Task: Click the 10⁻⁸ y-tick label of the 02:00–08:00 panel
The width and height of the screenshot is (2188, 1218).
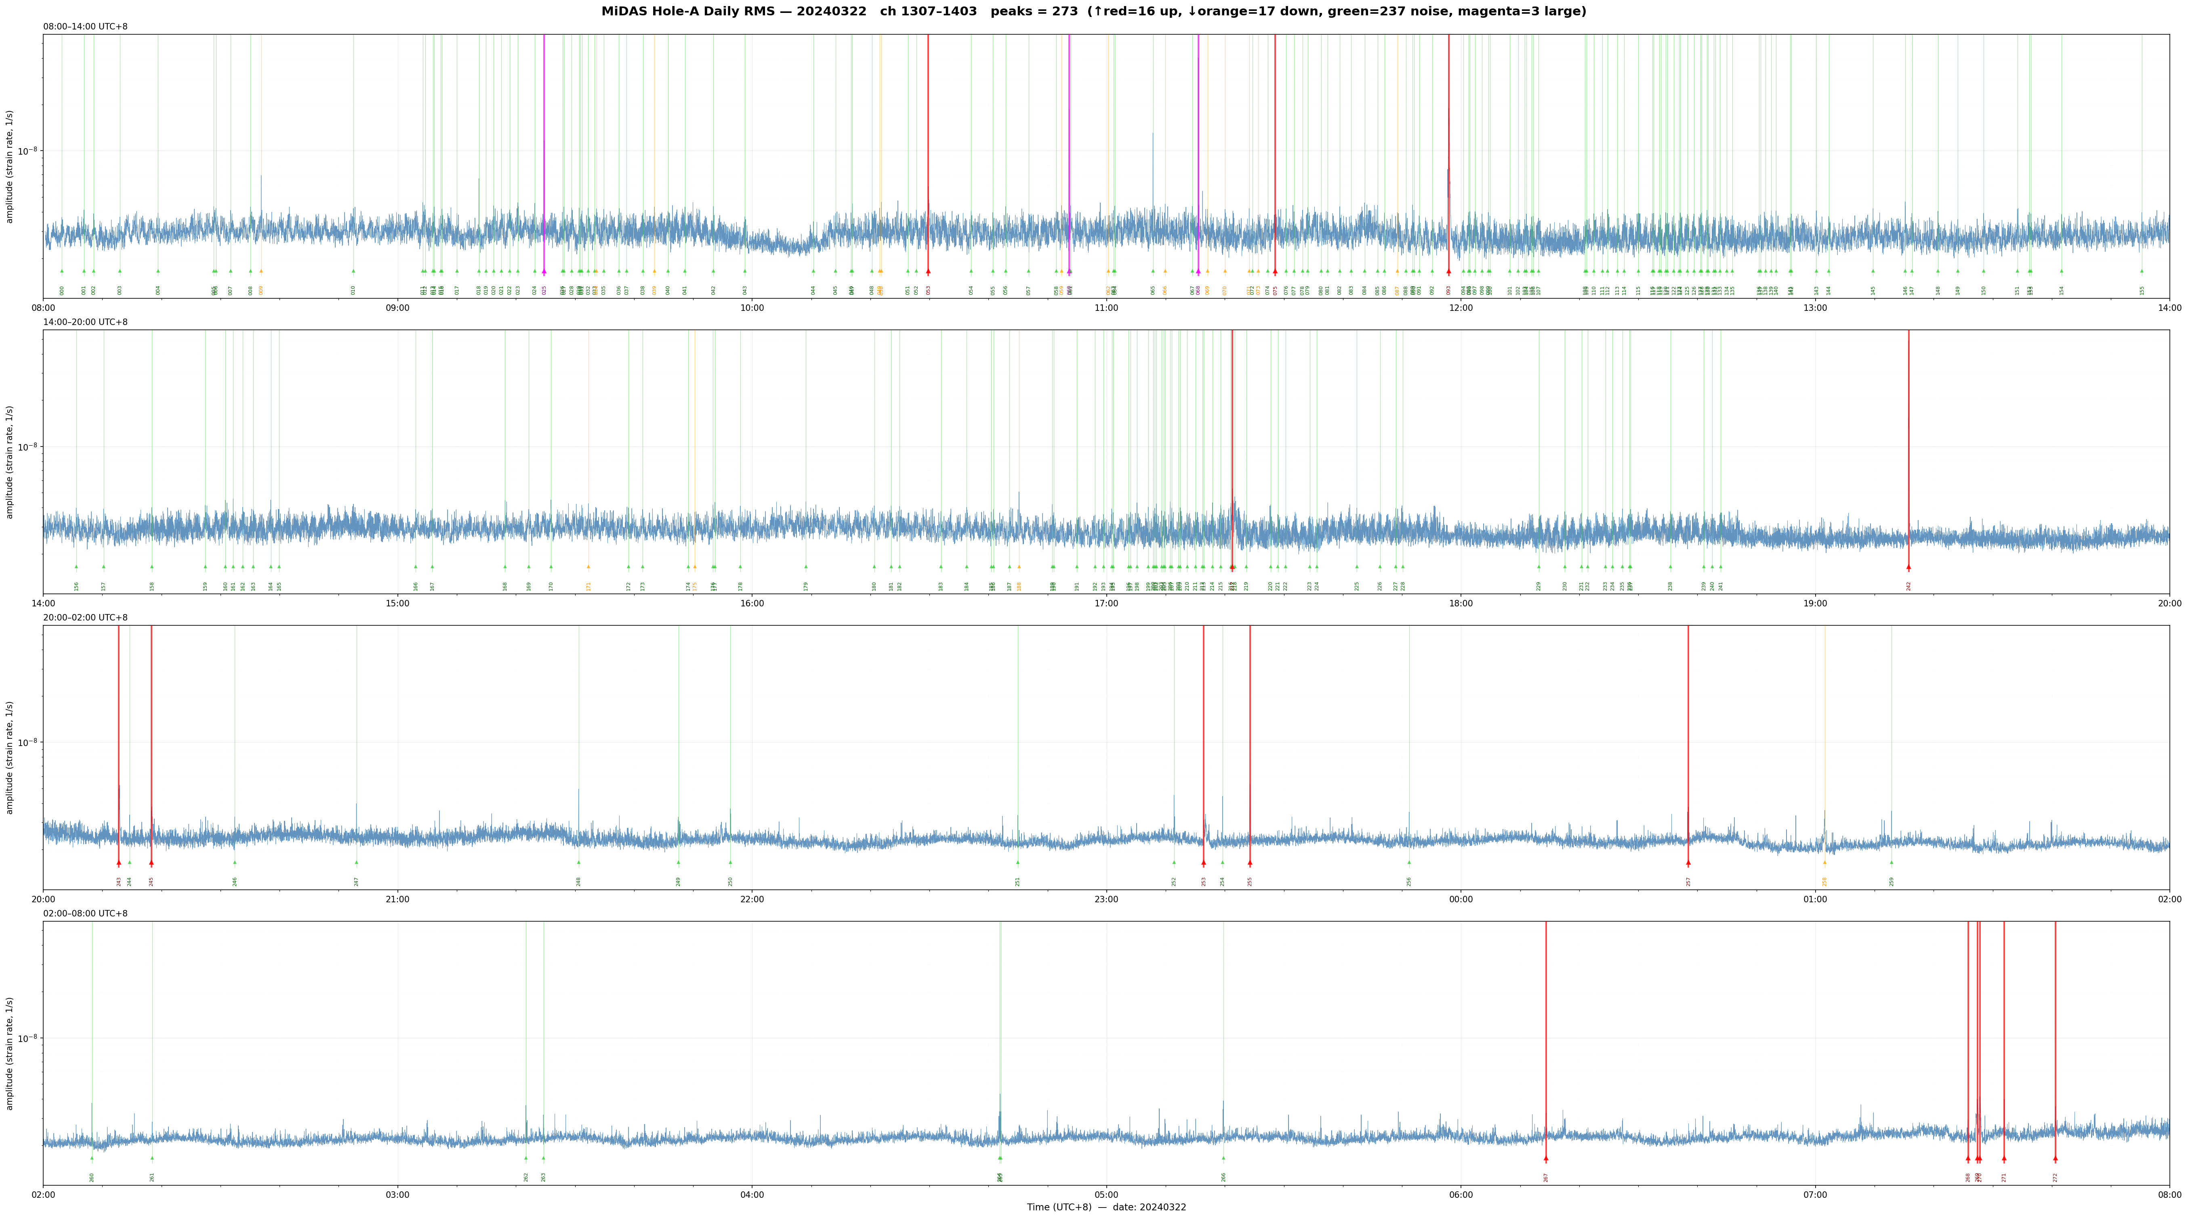Action: click(x=28, y=1038)
